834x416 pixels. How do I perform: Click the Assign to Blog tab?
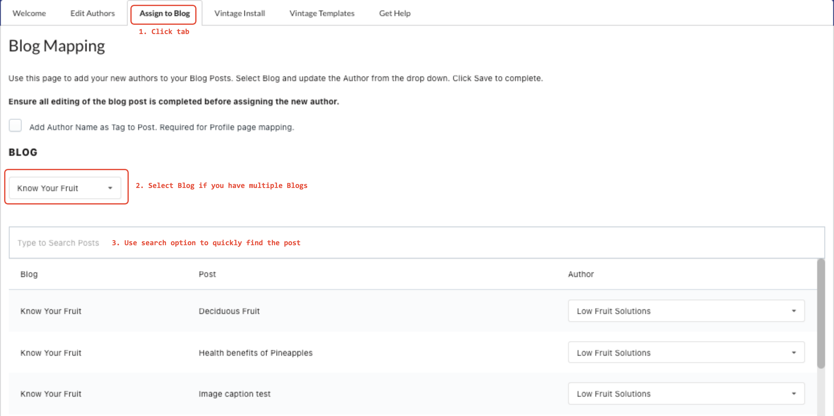(x=164, y=13)
